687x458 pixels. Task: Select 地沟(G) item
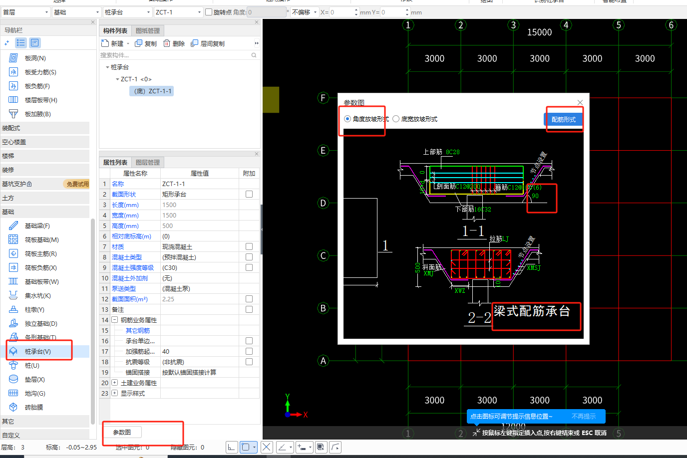click(35, 394)
